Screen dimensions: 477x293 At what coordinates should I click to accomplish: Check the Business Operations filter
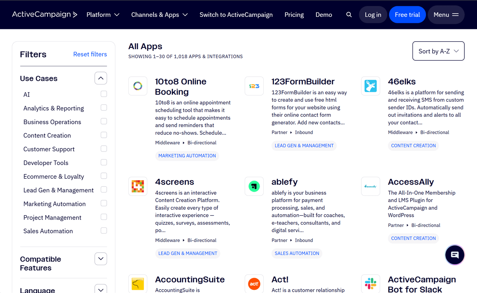(104, 121)
